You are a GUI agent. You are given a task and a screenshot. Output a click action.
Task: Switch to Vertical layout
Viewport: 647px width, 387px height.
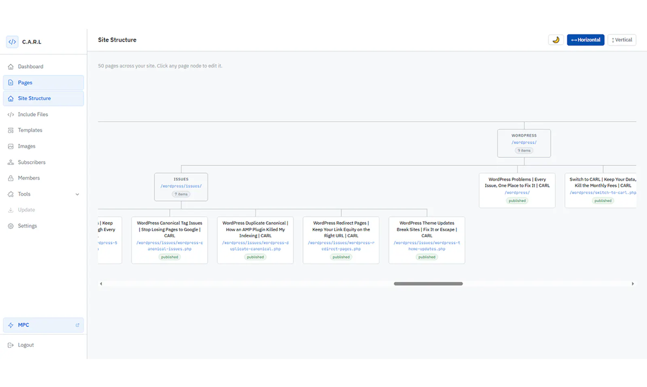pos(622,40)
